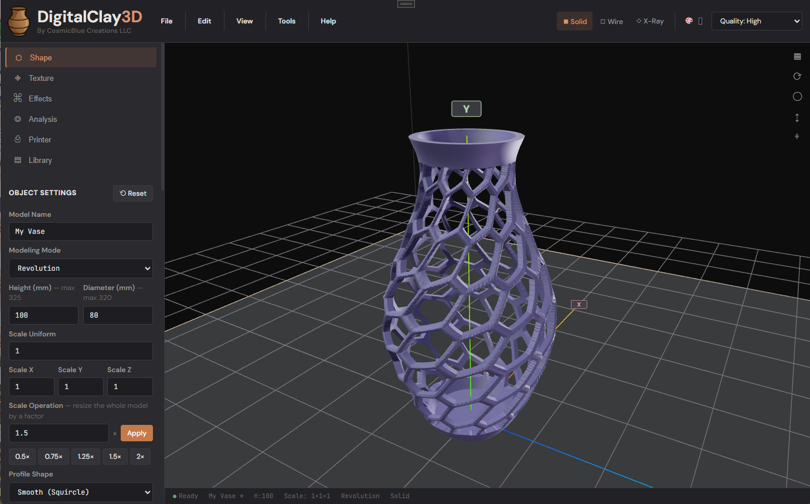The height and width of the screenshot is (504, 810).
Task: Click the left panel scrollbar
Action: (x=162, y=117)
